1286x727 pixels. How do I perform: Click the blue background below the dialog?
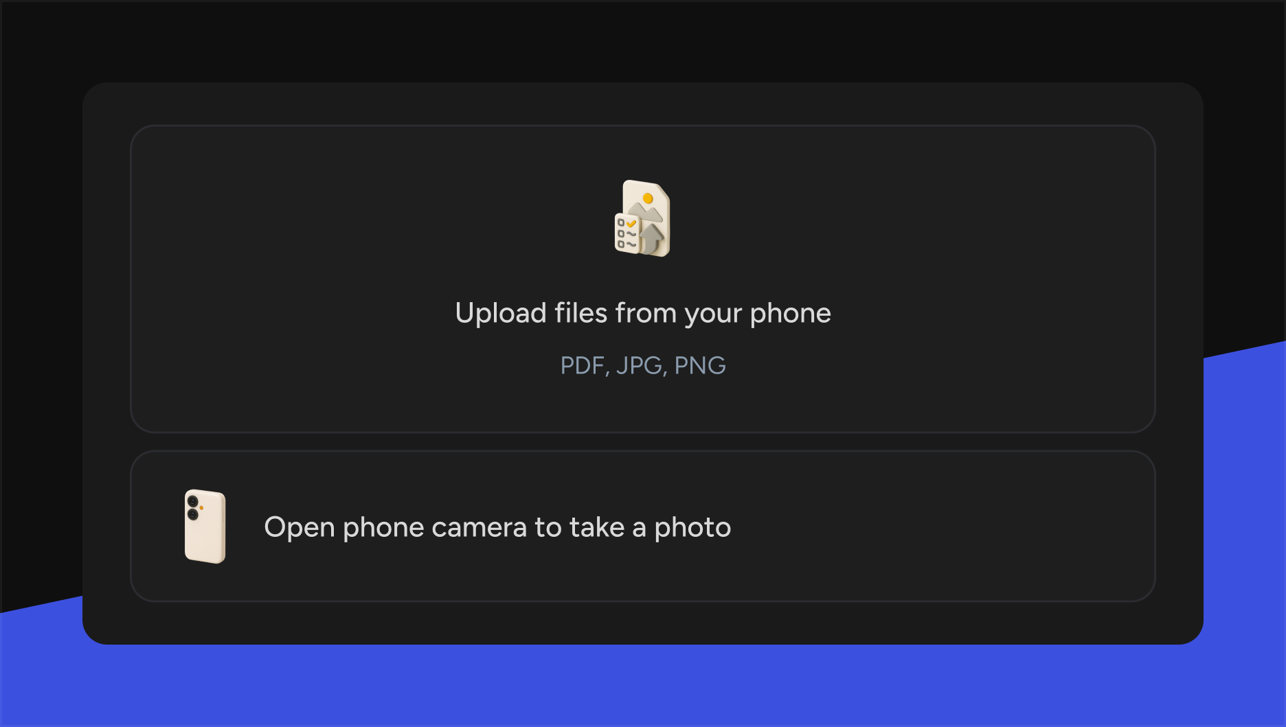[x=643, y=686]
